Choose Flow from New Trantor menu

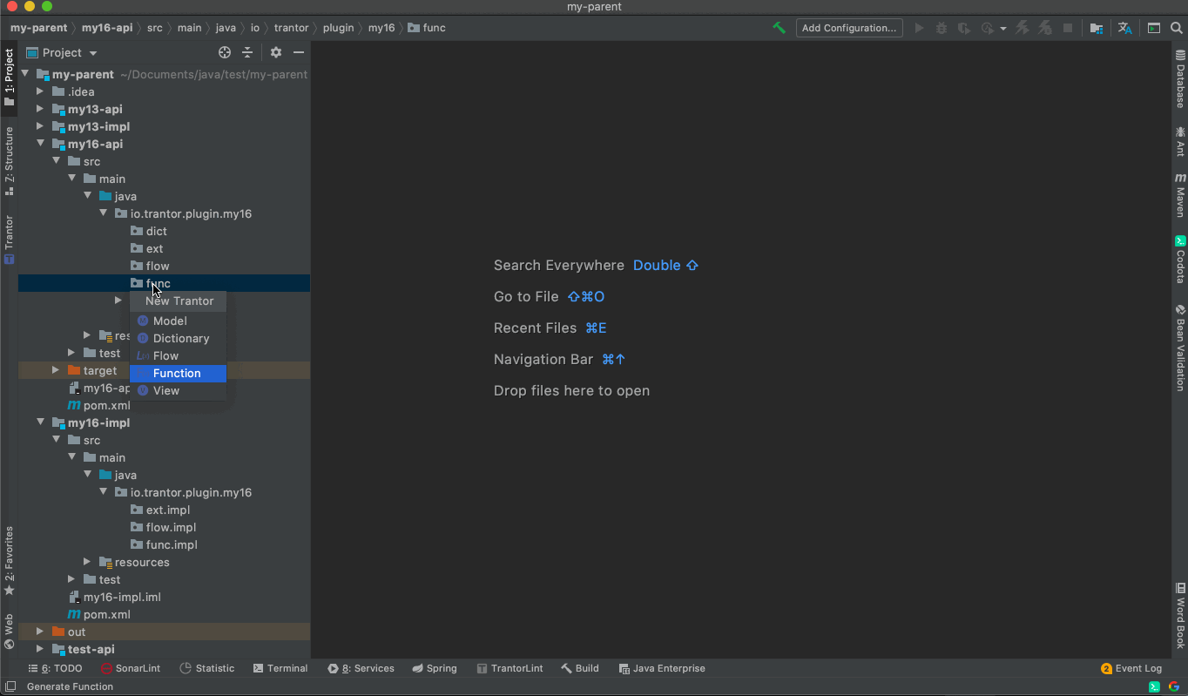click(178, 355)
